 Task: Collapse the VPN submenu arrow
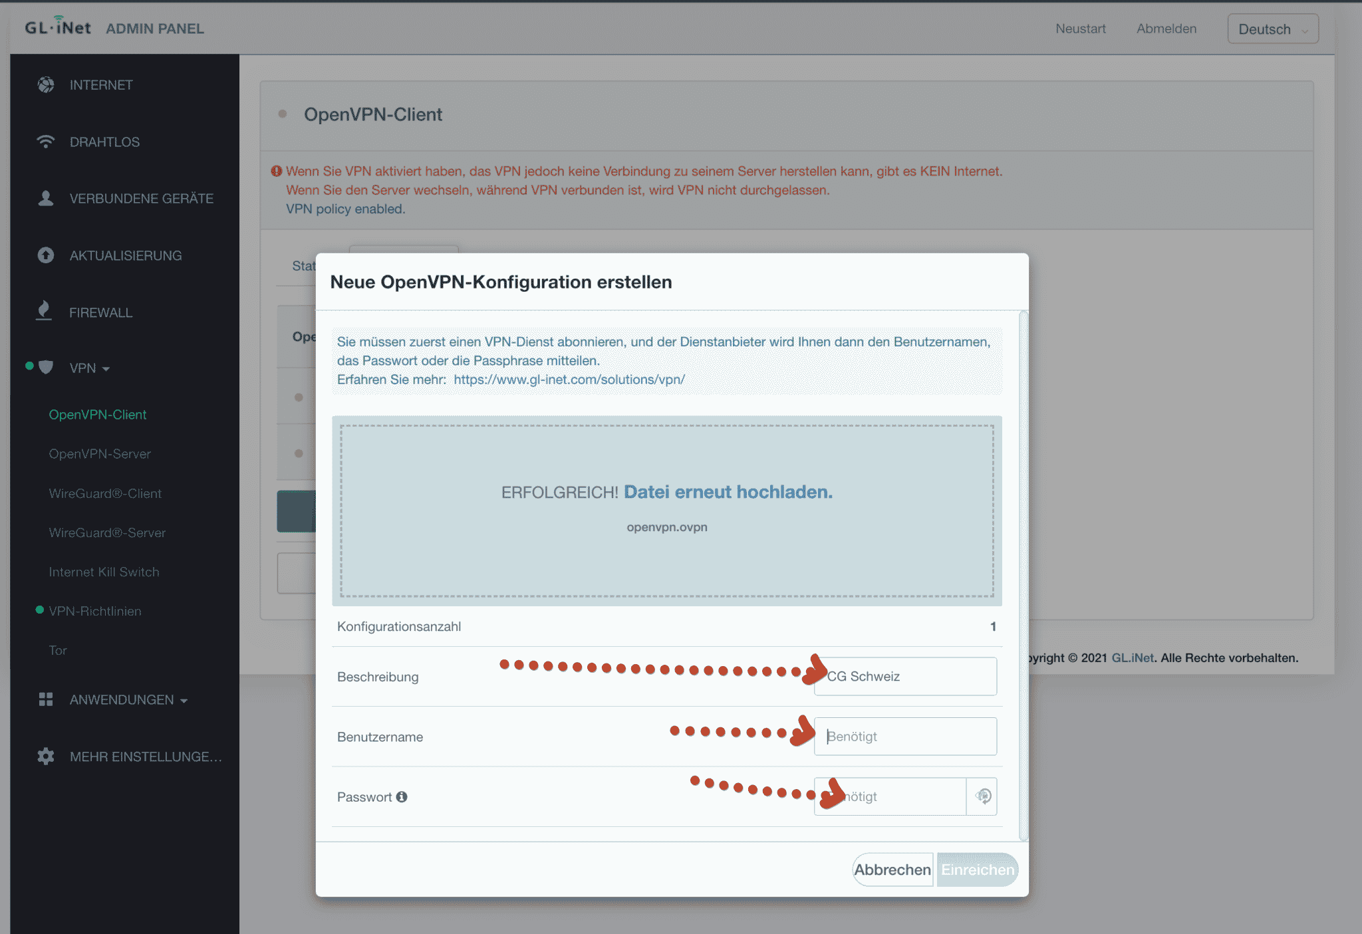(106, 369)
